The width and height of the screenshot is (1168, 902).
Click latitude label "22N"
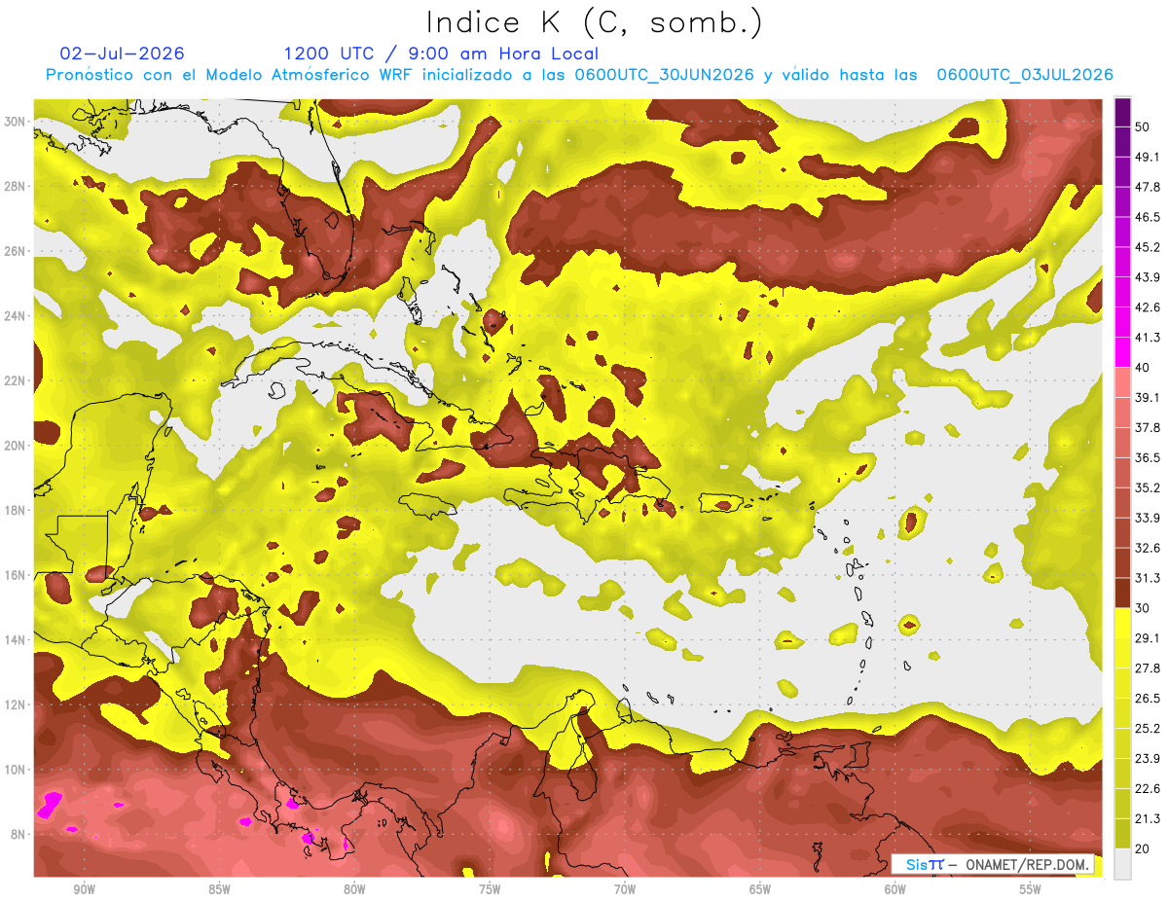[16, 380]
